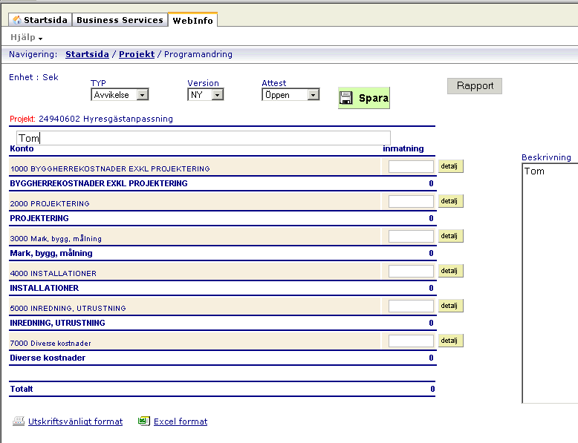Click the Excel spreadsheet icon
Screen dimensions: 578x443
coord(144,421)
